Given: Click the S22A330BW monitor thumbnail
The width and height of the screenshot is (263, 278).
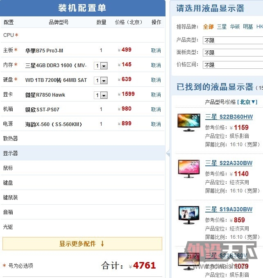Looking at the screenshot, I should point(189,169).
